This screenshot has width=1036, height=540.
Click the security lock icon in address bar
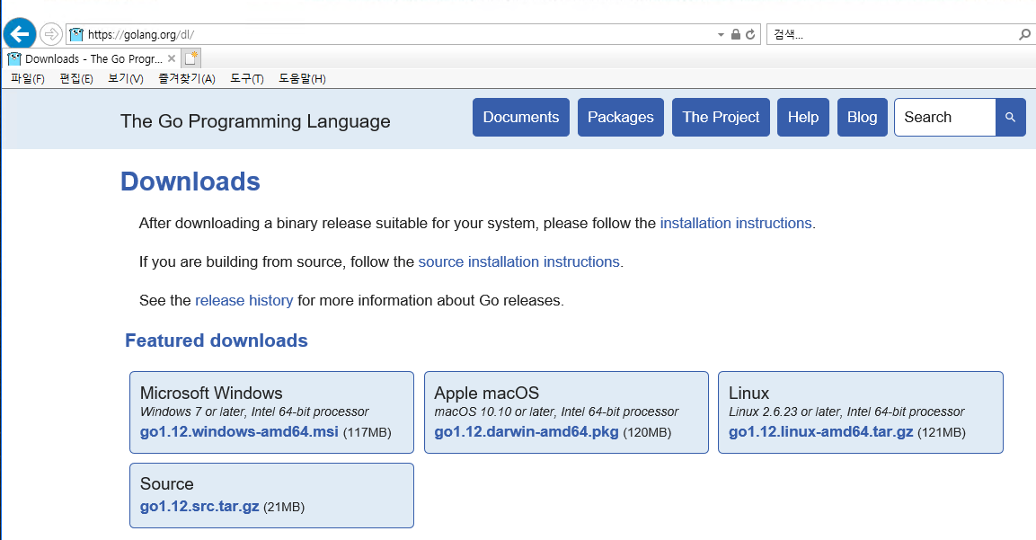[x=736, y=35]
